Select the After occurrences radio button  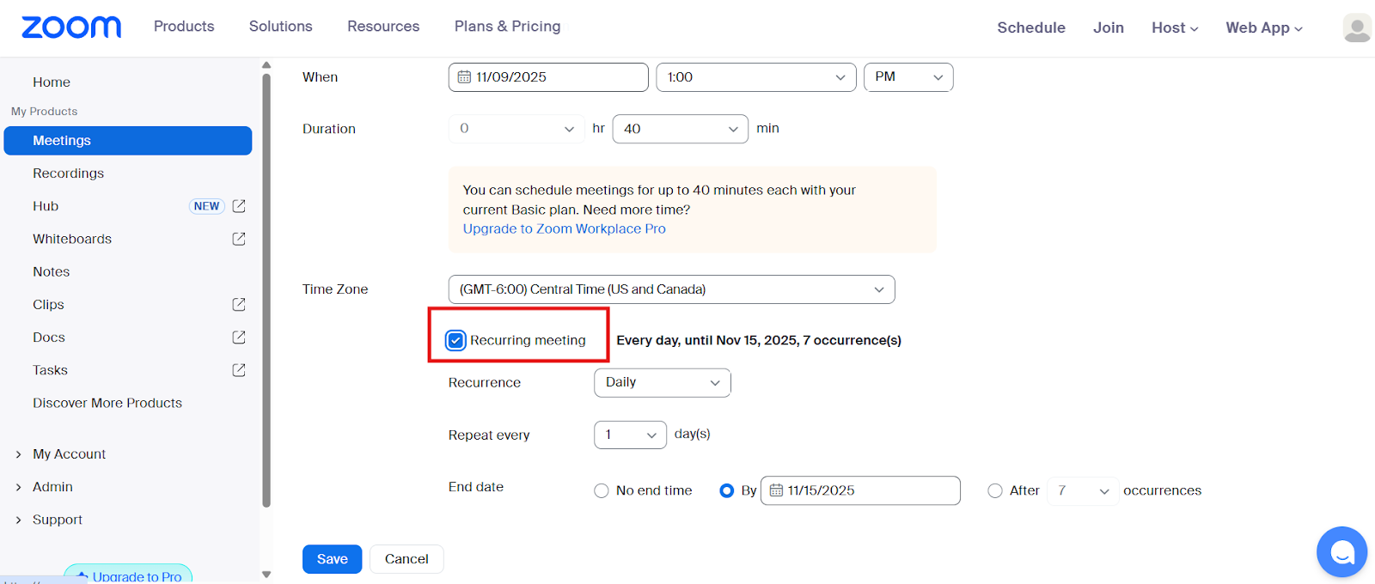(x=995, y=491)
